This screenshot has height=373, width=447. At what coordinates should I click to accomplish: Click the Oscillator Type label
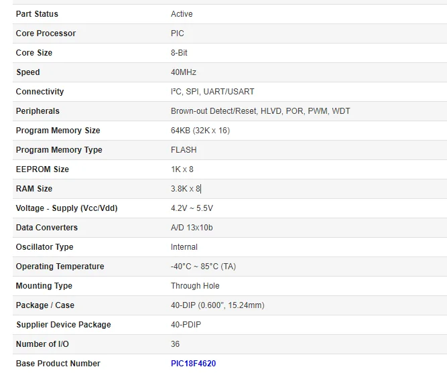pyautogui.click(x=45, y=247)
